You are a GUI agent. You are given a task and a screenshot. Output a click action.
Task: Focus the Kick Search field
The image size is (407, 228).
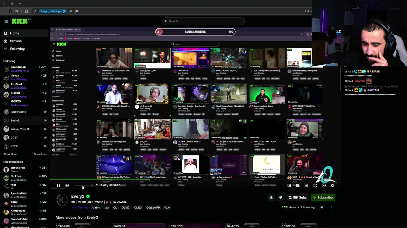203,21
